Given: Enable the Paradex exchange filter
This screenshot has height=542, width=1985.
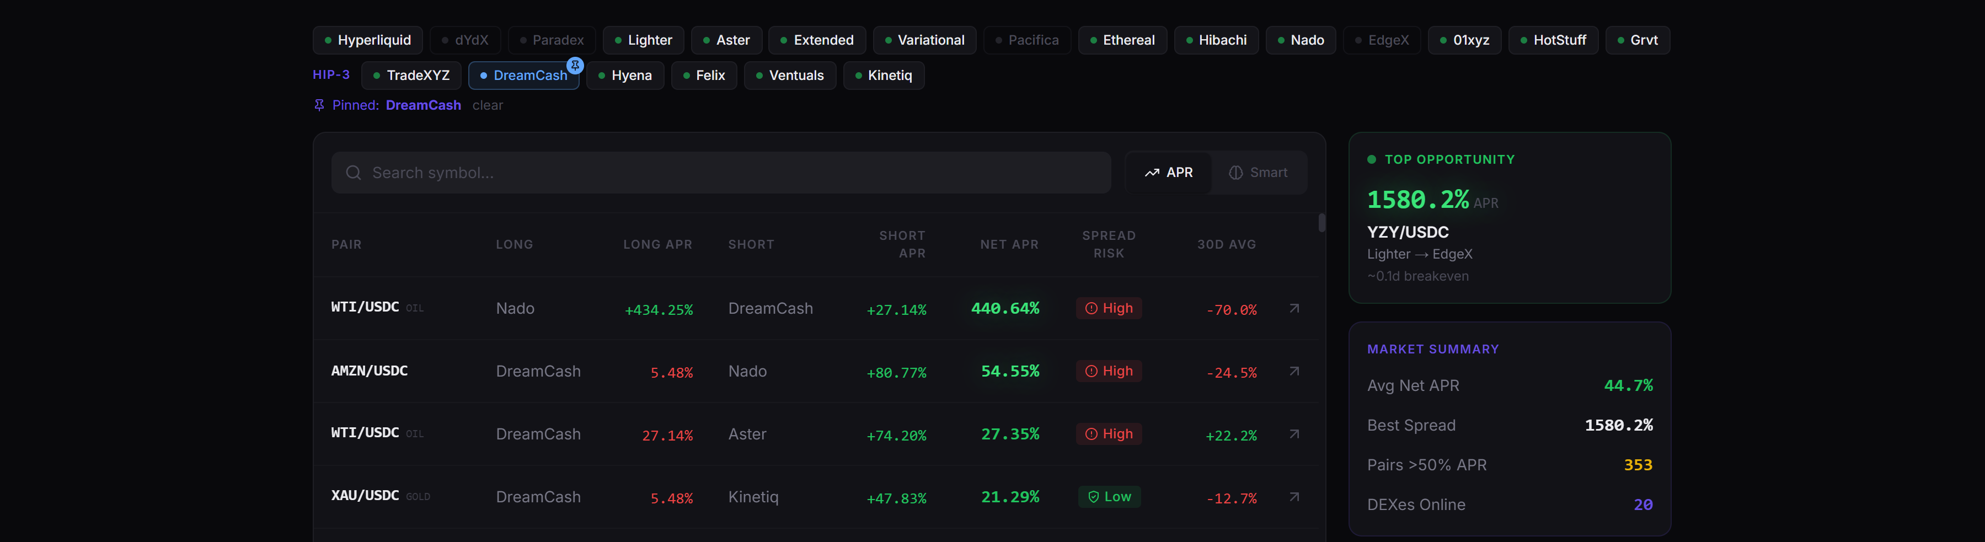Looking at the screenshot, I should tap(552, 40).
